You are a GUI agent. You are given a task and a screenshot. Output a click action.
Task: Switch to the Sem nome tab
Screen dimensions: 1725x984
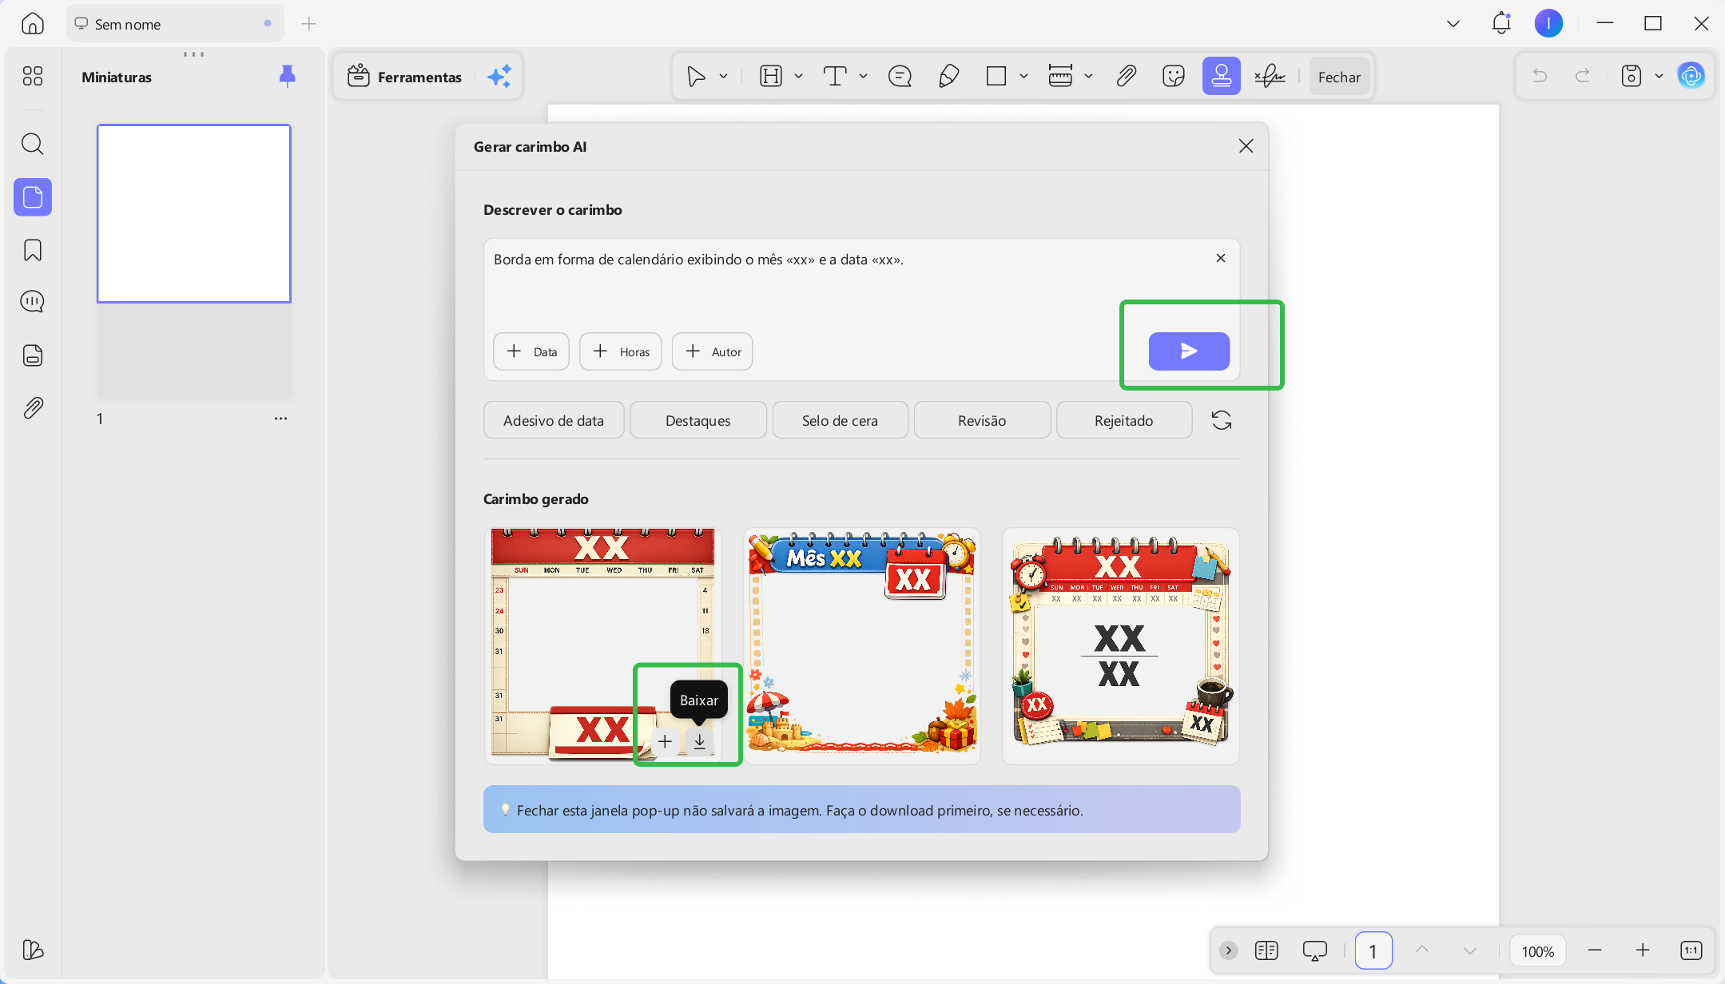(x=175, y=24)
